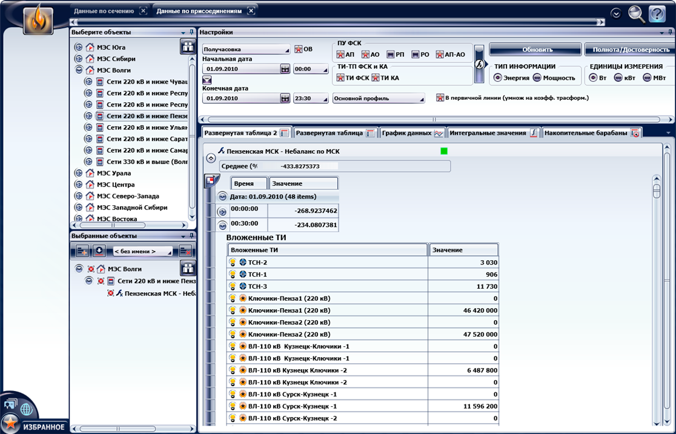The image size is (676, 434).
Task: Select the Мощность radio button
Action: pos(537,77)
